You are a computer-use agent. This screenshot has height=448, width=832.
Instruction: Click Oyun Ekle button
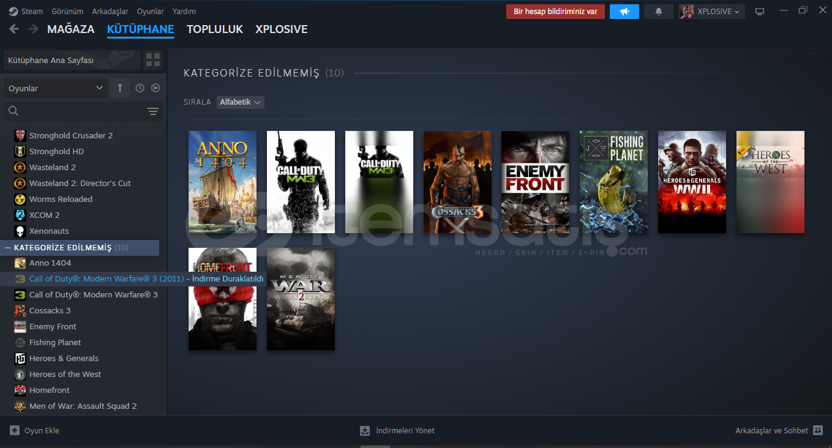(34, 430)
